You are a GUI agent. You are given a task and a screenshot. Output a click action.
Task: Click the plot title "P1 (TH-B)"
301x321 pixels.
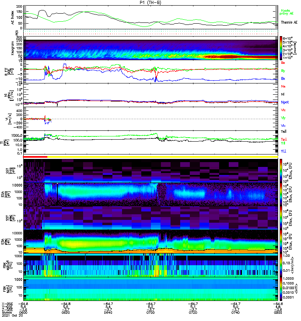pos(150,2)
